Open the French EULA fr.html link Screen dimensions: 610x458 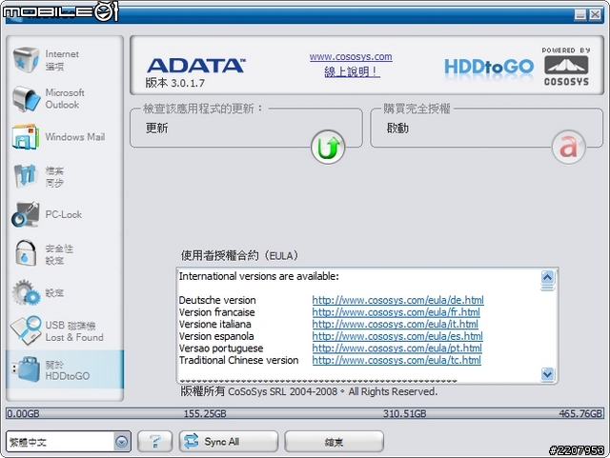tap(396, 312)
